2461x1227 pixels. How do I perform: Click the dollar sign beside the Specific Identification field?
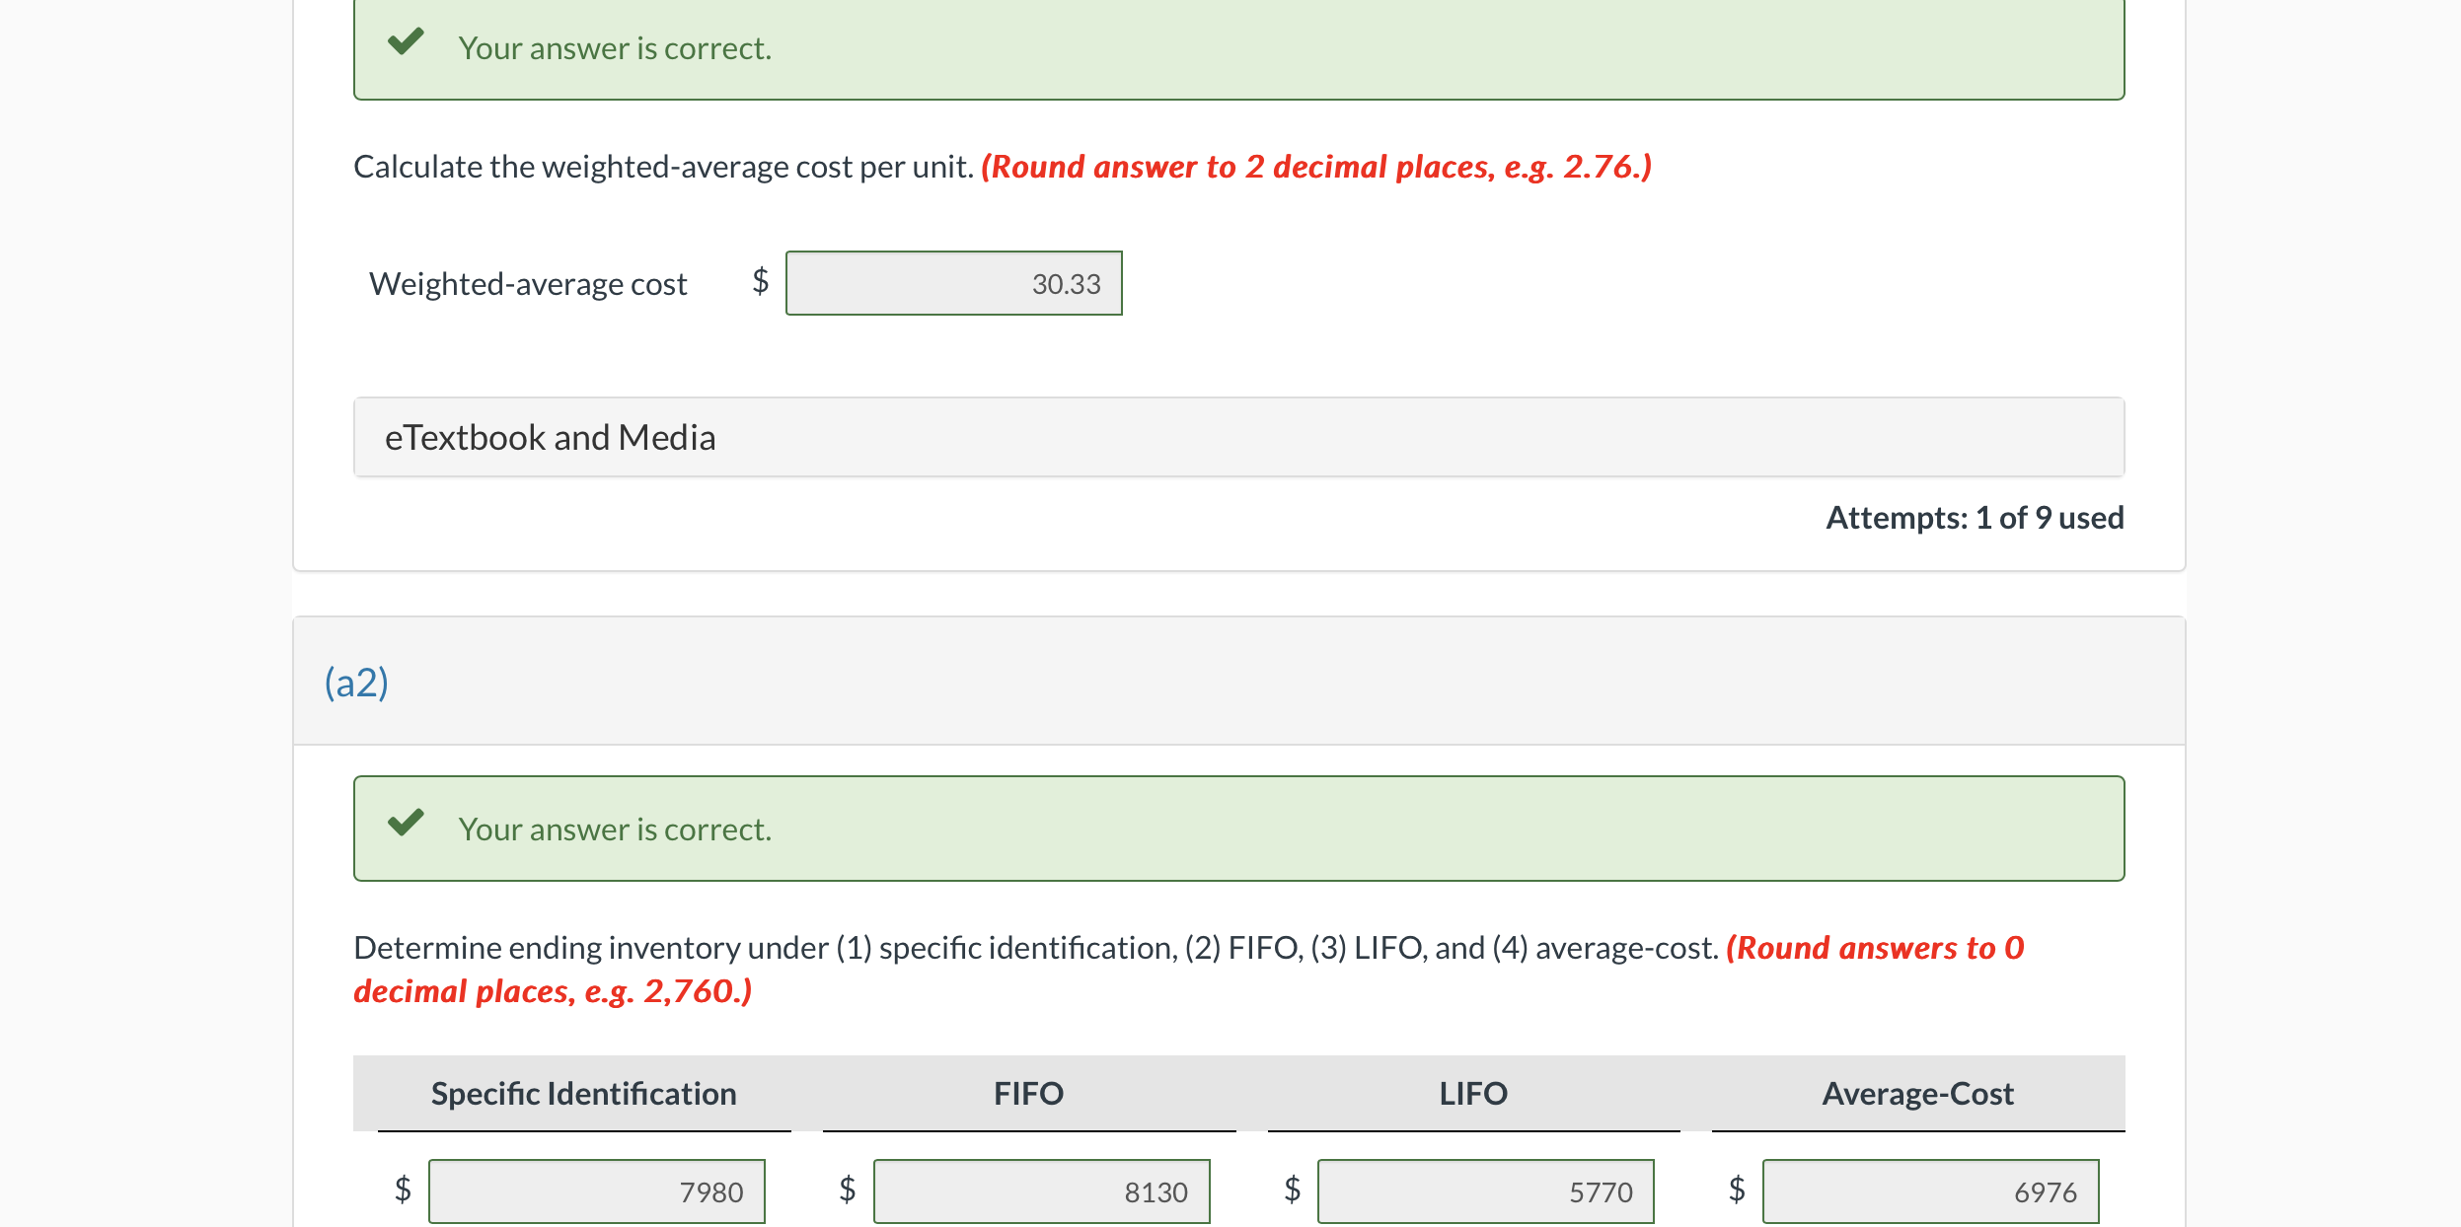click(402, 1191)
